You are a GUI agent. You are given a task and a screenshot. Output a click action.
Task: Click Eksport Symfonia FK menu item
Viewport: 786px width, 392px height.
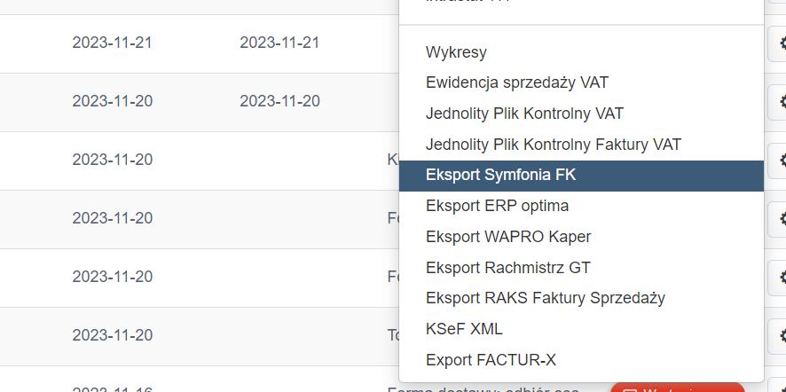pos(500,175)
